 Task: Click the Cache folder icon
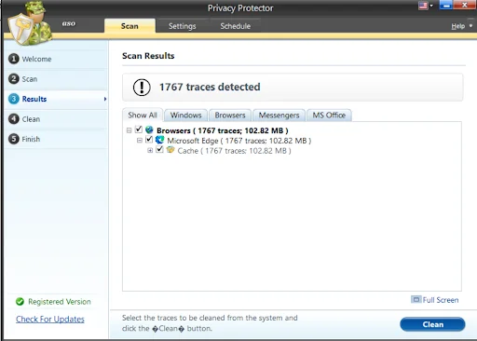(x=170, y=150)
